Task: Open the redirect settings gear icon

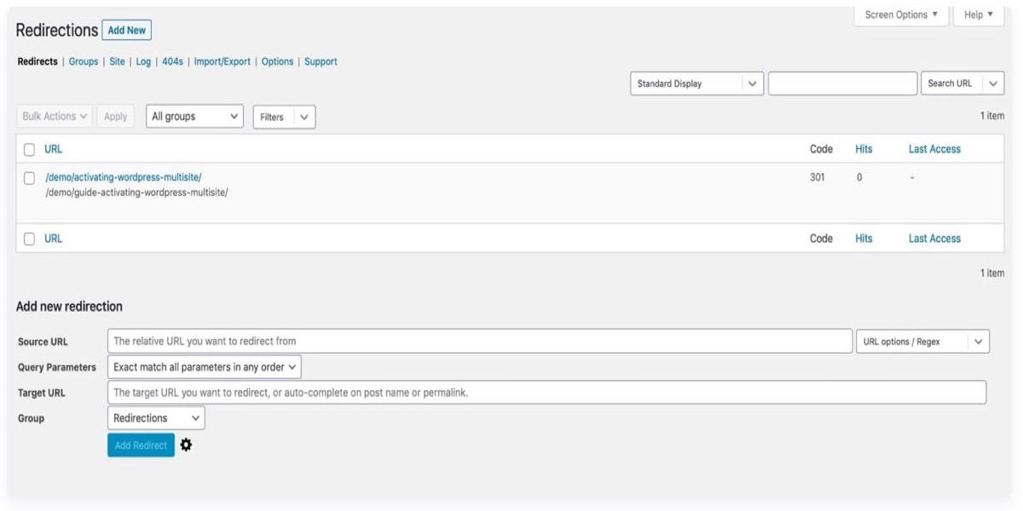Action: pyautogui.click(x=186, y=445)
